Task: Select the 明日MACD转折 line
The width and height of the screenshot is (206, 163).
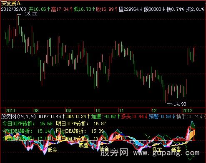Action: tap(81, 138)
